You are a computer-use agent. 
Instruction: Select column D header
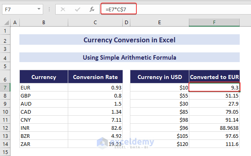(x=126, y=23)
